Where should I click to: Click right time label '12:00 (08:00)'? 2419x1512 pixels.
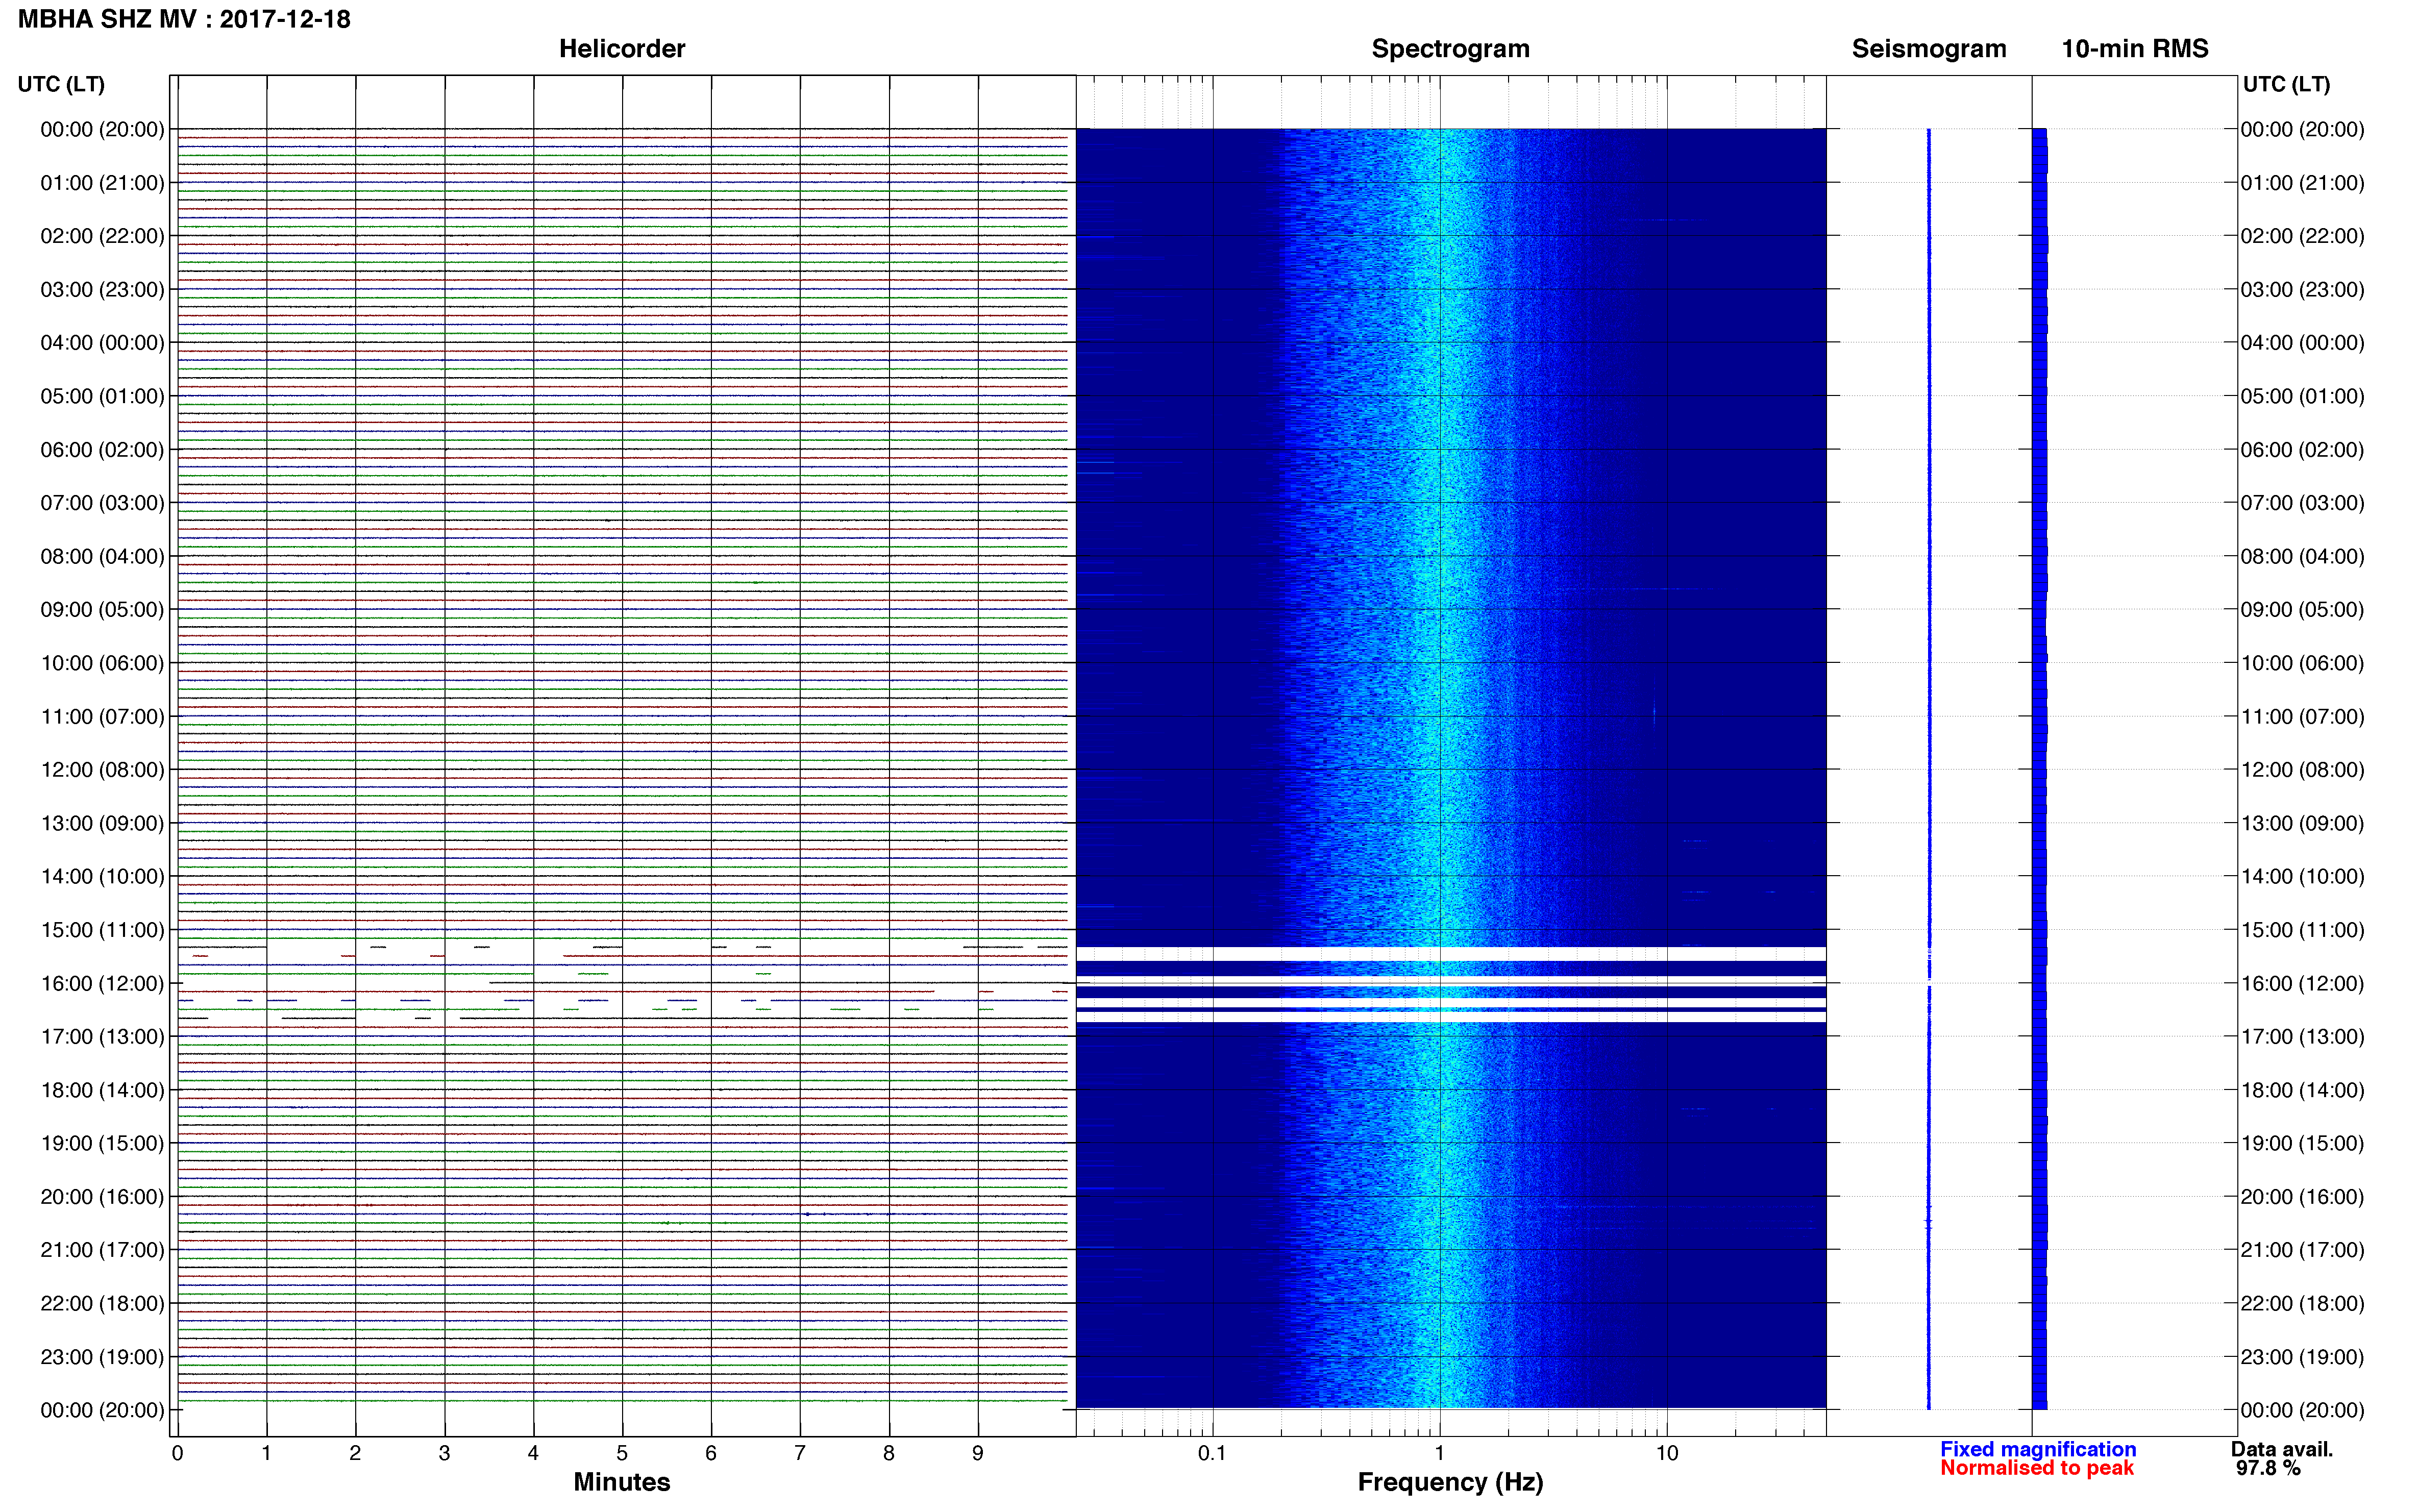[x=2302, y=770]
